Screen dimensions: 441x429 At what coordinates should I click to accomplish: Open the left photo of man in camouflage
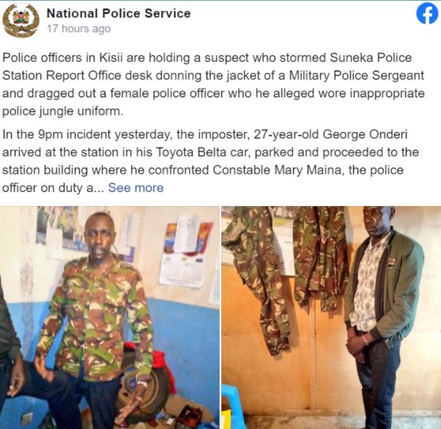tap(110, 318)
